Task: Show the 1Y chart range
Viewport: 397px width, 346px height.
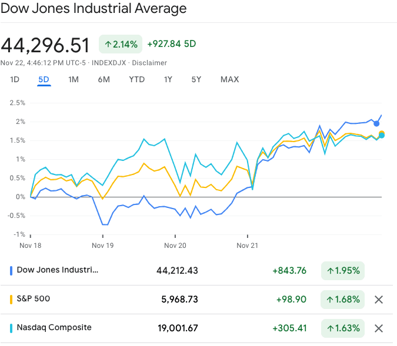Action: point(168,79)
